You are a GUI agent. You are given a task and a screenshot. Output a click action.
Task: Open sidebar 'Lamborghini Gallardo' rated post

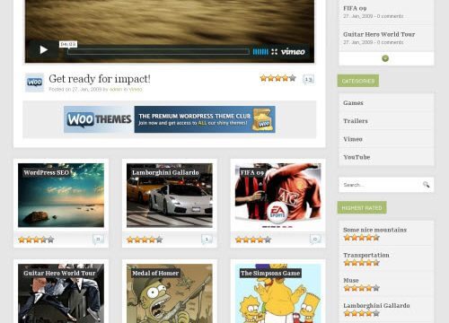tap(376, 306)
